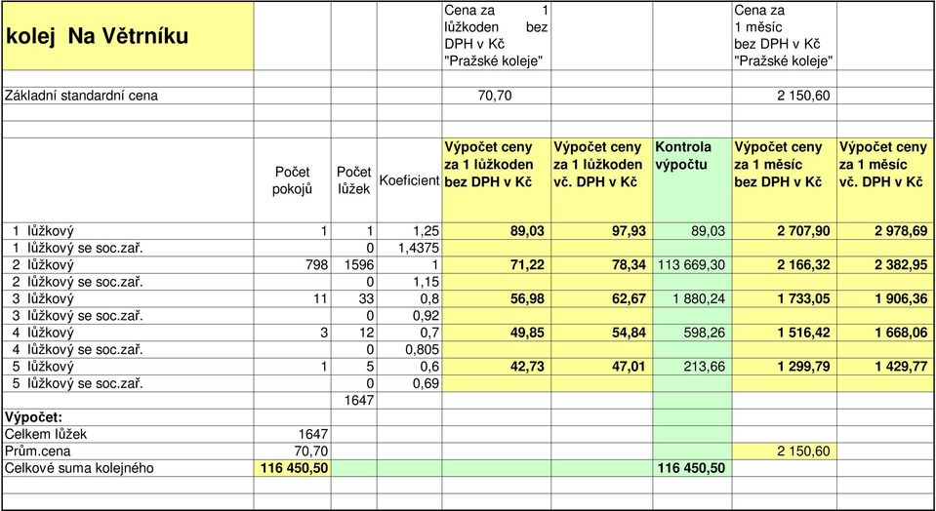Viewport: 936px width, 511px height.
Task: Select the price cell 47,01
Action: point(601,366)
